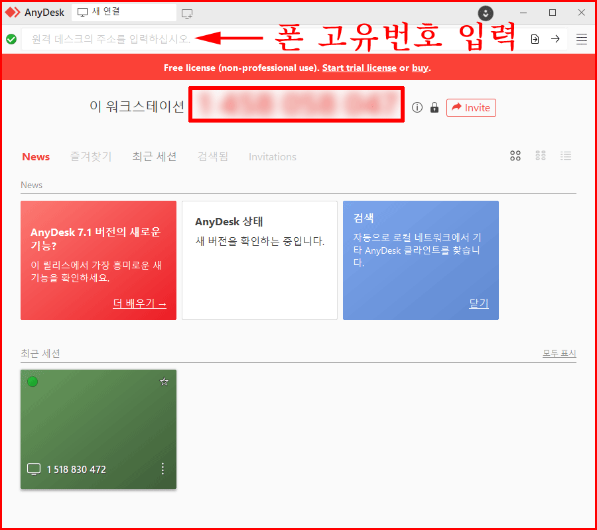The image size is (597, 530).
Task: Minimize the AnyDesk window
Action: pos(523,13)
